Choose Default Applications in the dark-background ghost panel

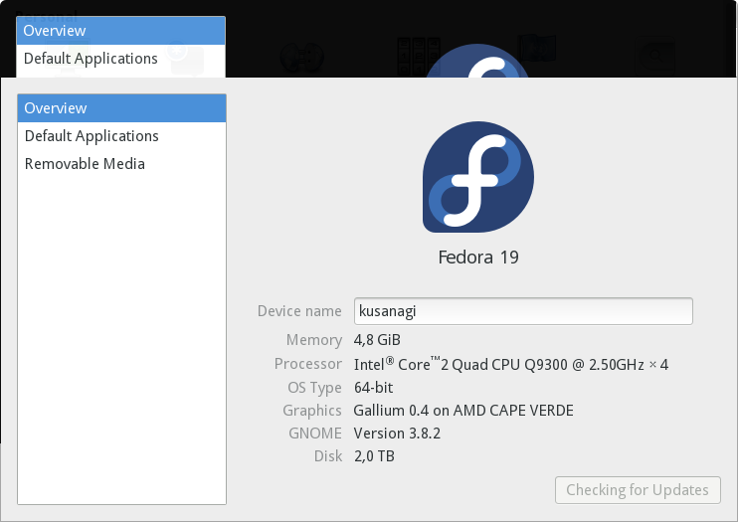pyautogui.click(x=121, y=59)
